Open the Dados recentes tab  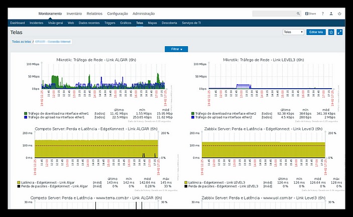click(x=89, y=23)
